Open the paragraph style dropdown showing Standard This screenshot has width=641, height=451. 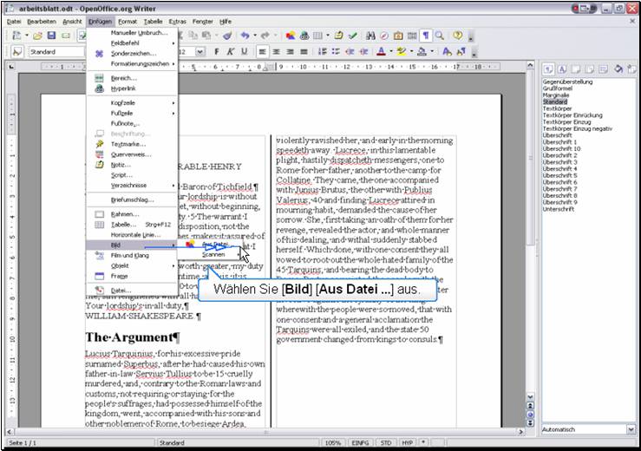[x=56, y=52]
